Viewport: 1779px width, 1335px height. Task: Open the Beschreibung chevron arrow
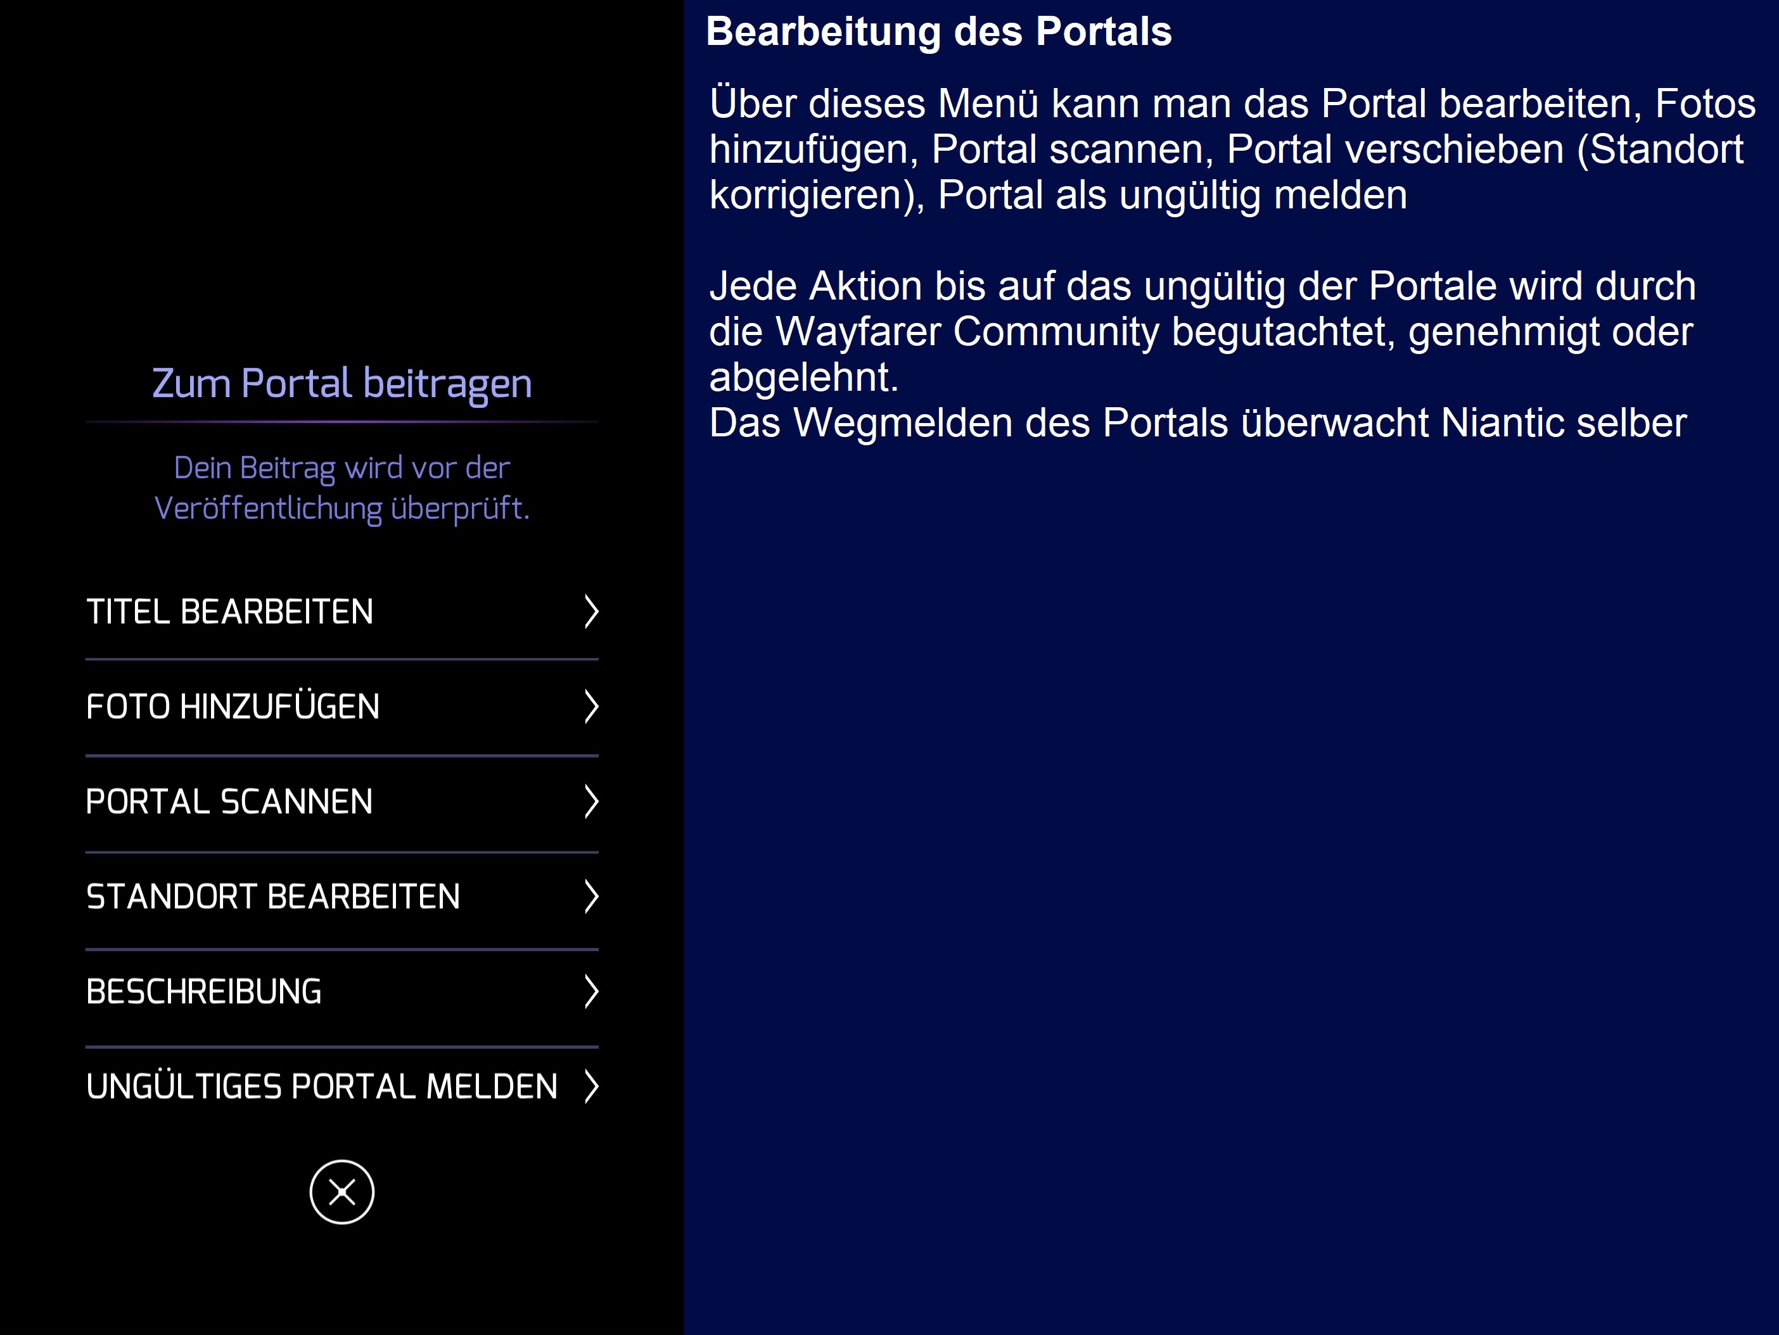[x=591, y=991]
